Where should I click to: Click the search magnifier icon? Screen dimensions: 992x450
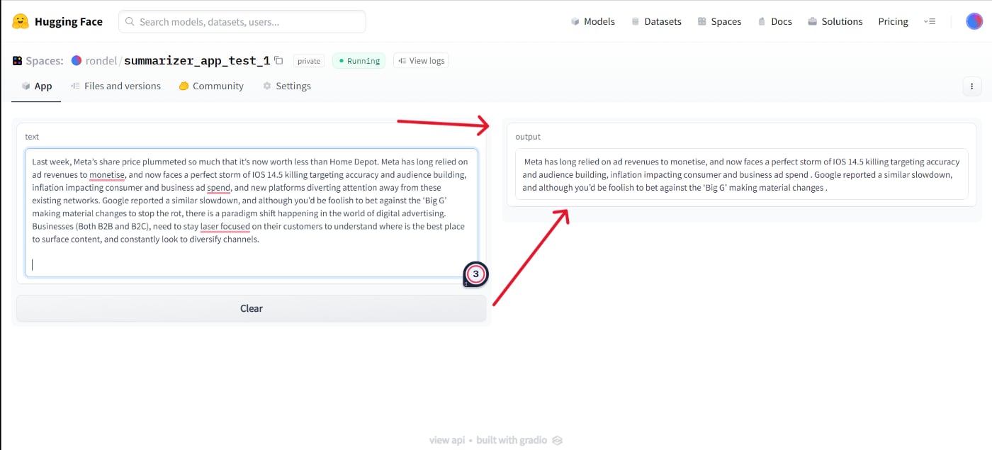point(130,22)
